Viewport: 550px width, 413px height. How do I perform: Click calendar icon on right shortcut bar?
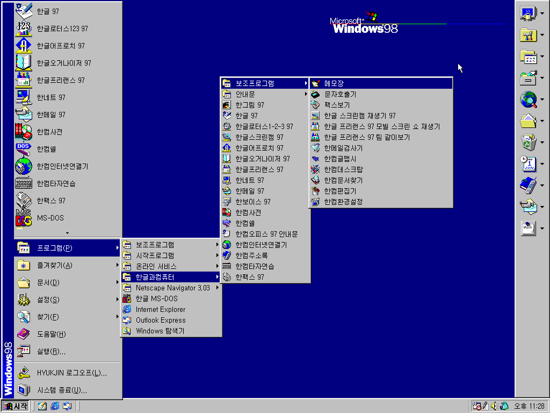point(529,164)
